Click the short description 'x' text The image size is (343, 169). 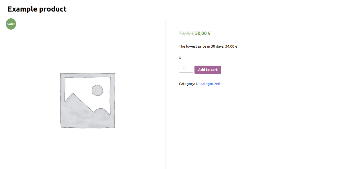(180, 57)
